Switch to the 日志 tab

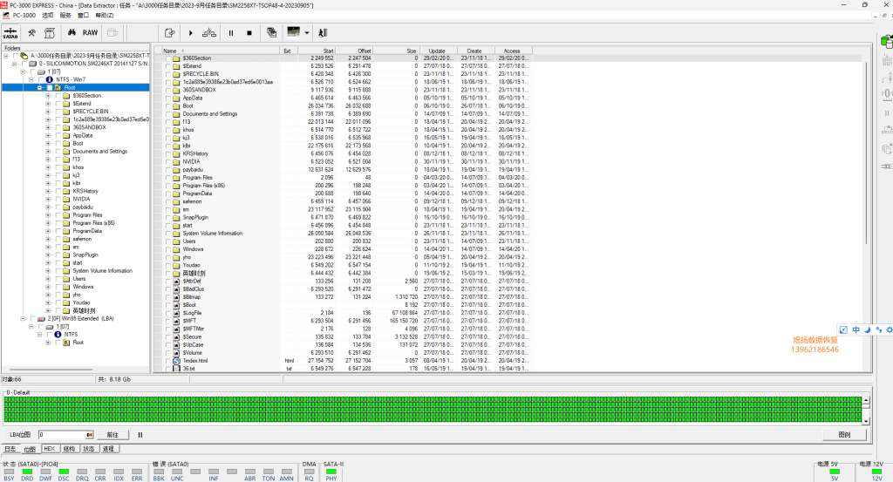point(10,449)
